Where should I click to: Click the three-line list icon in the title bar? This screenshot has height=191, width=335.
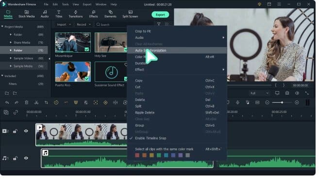(279, 4)
